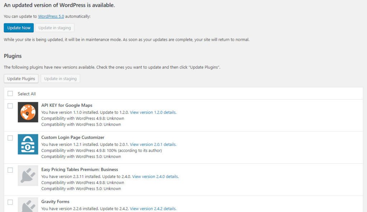This screenshot has height=212, width=367.
Task: Tick the API KEY for Google Maps checkbox
Action: pyautogui.click(x=10, y=106)
